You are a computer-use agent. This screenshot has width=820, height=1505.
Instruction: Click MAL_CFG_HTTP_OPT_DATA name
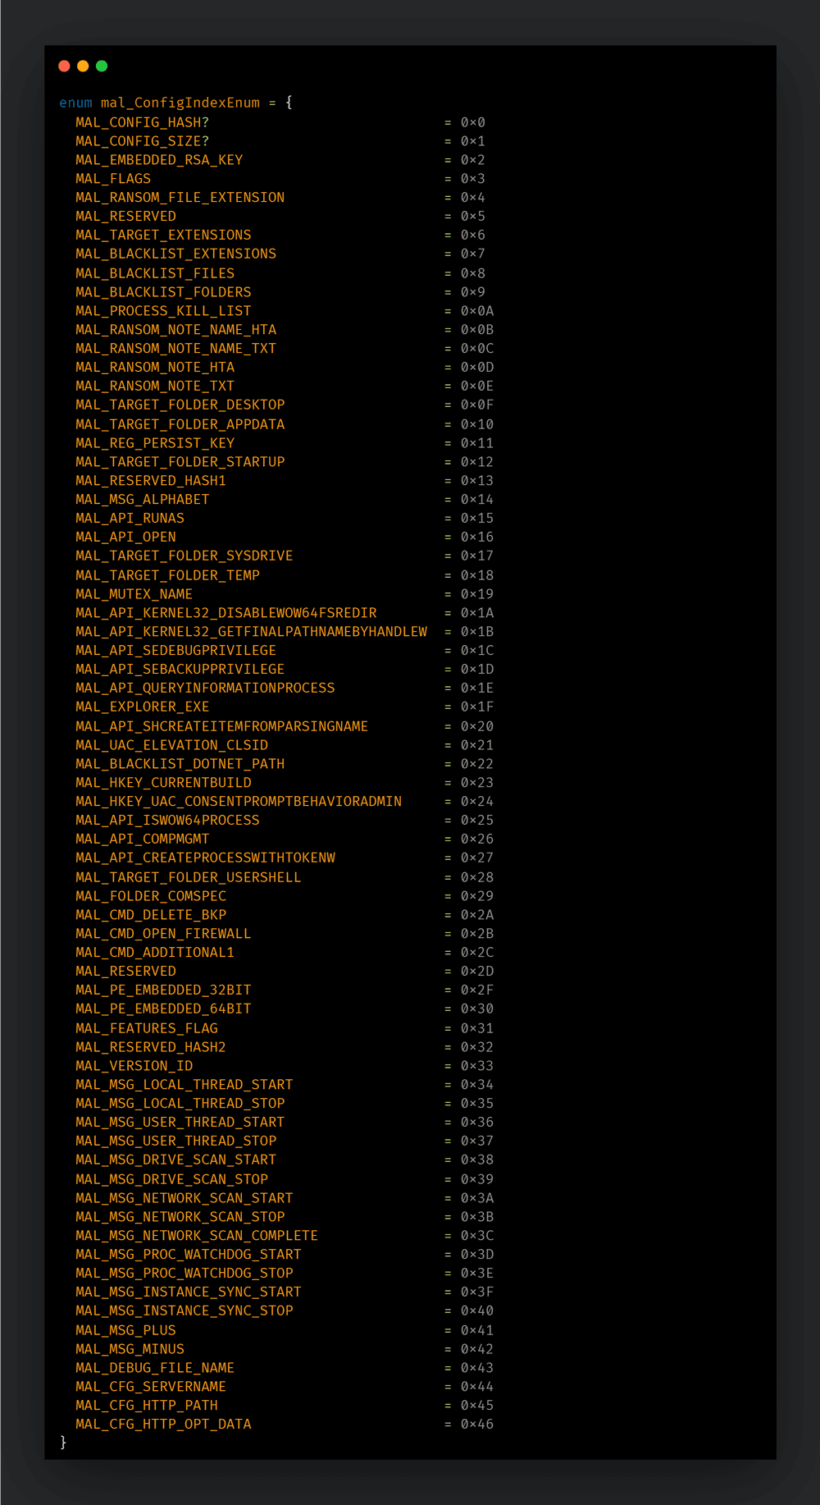pyautogui.click(x=163, y=1425)
